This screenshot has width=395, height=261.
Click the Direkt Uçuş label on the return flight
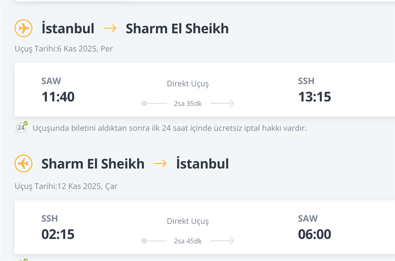tap(188, 221)
